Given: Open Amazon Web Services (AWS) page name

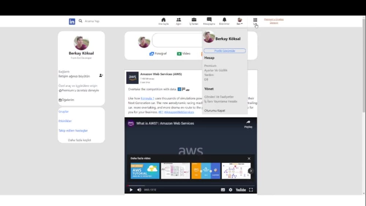Looking at the screenshot, I should pyautogui.click(x=161, y=74).
